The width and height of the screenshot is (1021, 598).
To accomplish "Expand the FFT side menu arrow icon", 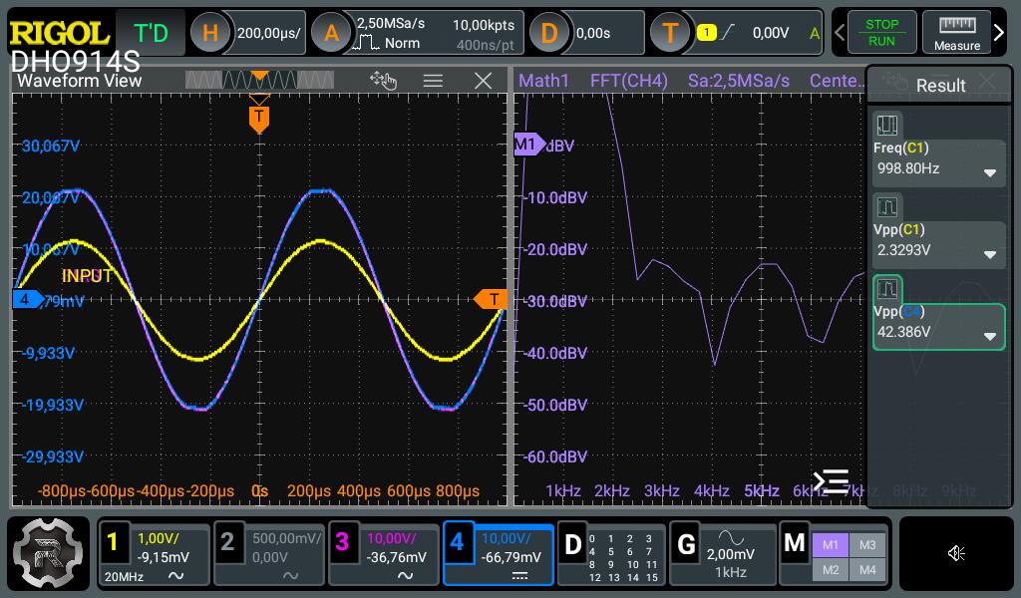I will coord(831,480).
